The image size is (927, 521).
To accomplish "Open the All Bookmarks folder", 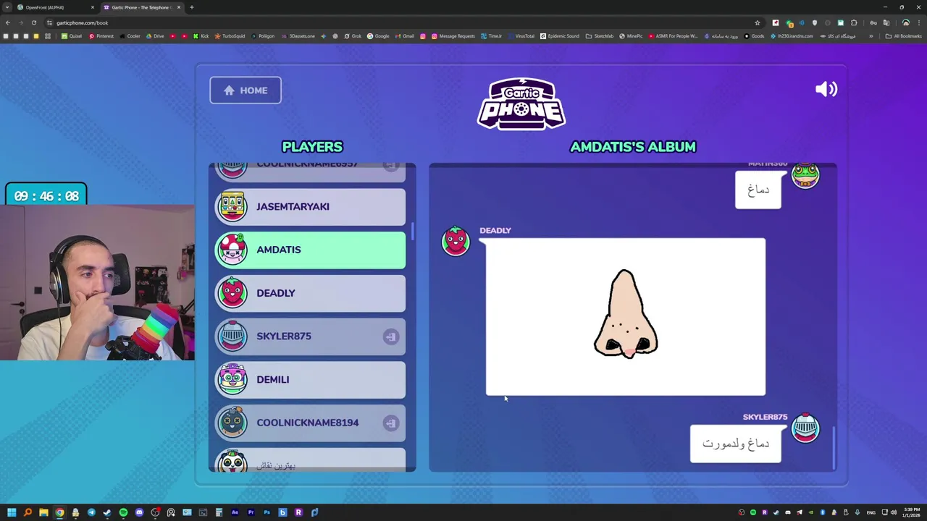I will point(903,36).
